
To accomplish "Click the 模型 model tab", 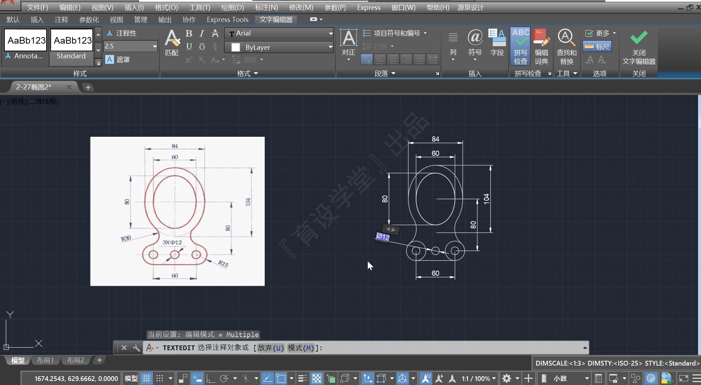I will (x=18, y=360).
